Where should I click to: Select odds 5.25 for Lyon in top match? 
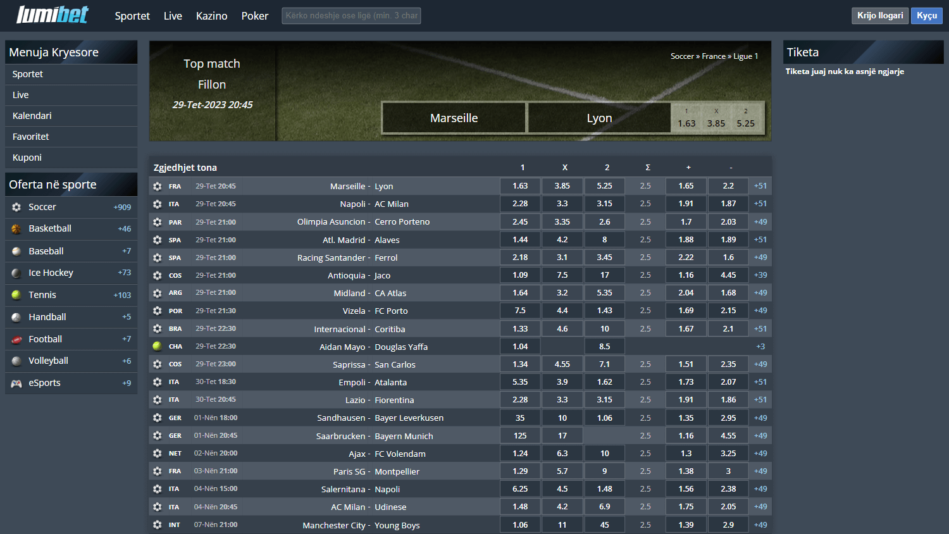[x=746, y=118]
